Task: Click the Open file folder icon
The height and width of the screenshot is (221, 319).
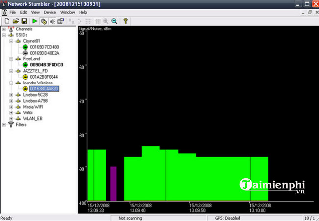Action: pyautogui.click(x=15, y=21)
